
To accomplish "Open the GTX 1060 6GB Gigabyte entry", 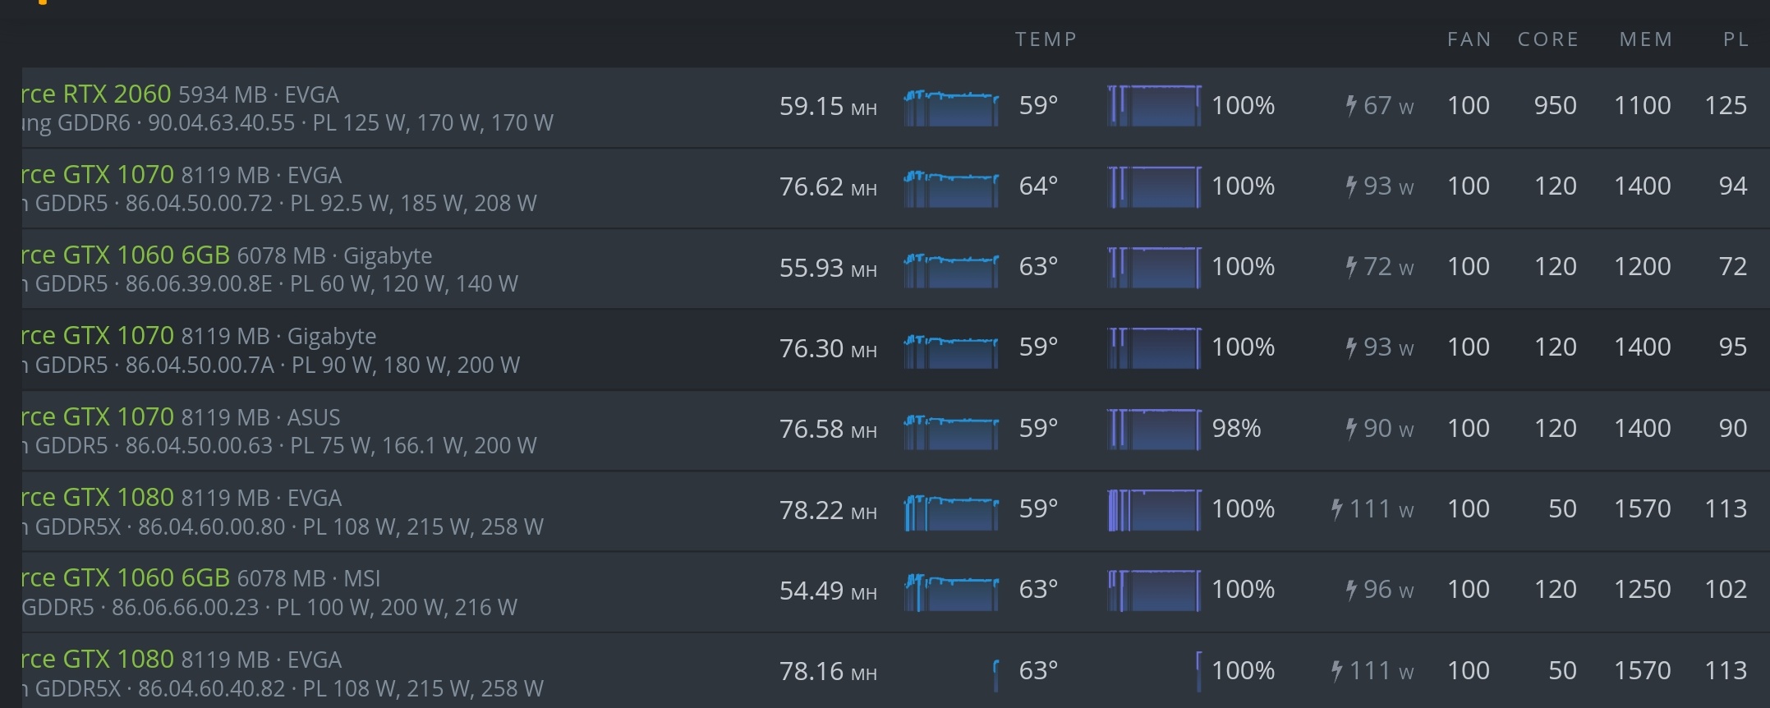I will (125, 255).
